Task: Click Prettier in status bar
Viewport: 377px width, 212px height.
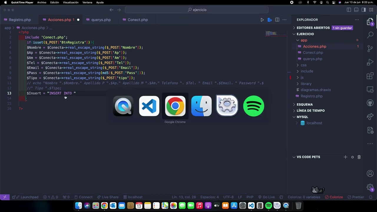Action: coord(355,197)
